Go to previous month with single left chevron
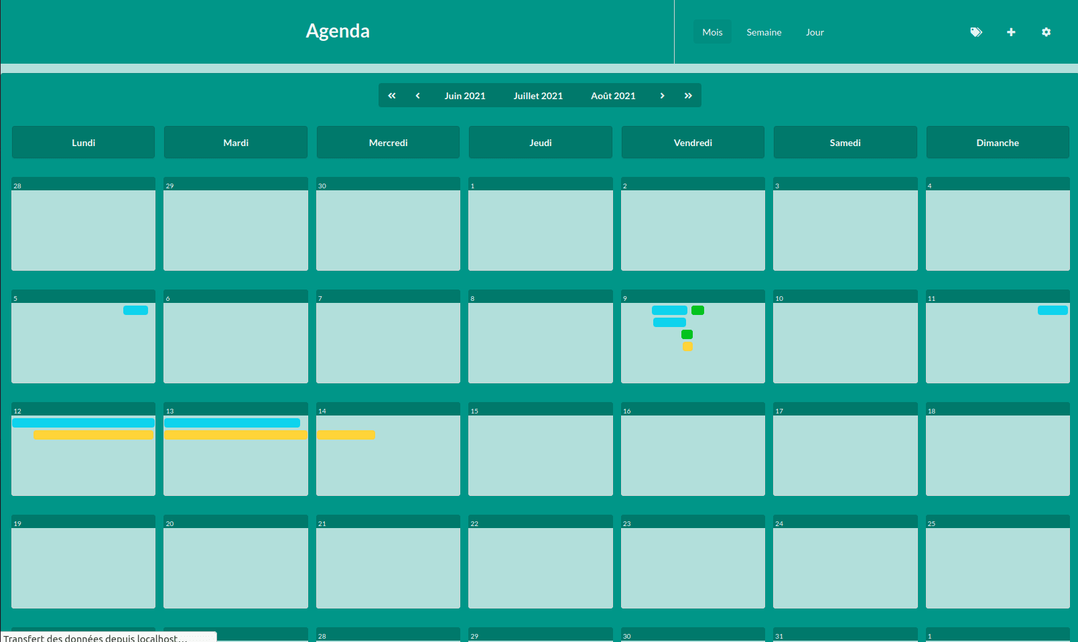Screen dimensions: 1078x642 (417, 96)
